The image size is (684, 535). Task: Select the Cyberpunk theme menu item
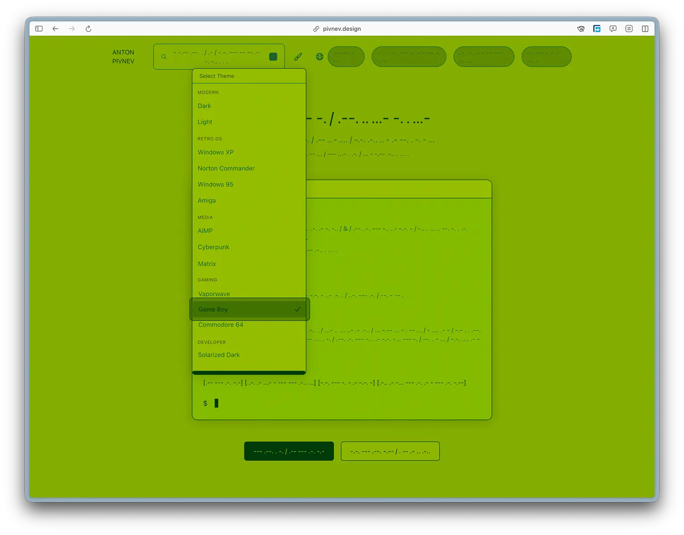pyautogui.click(x=214, y=247)
